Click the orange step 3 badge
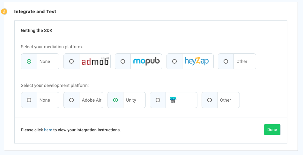303x155 pixels. 4,12
